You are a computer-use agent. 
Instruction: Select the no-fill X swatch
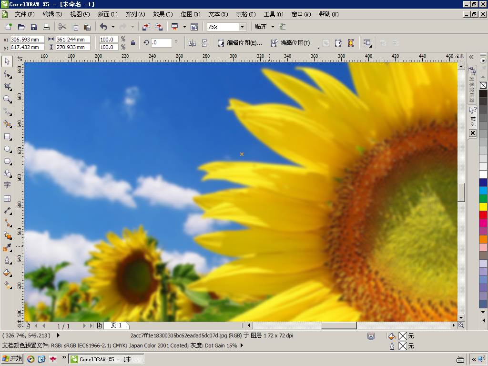click(x=483, y=85)
